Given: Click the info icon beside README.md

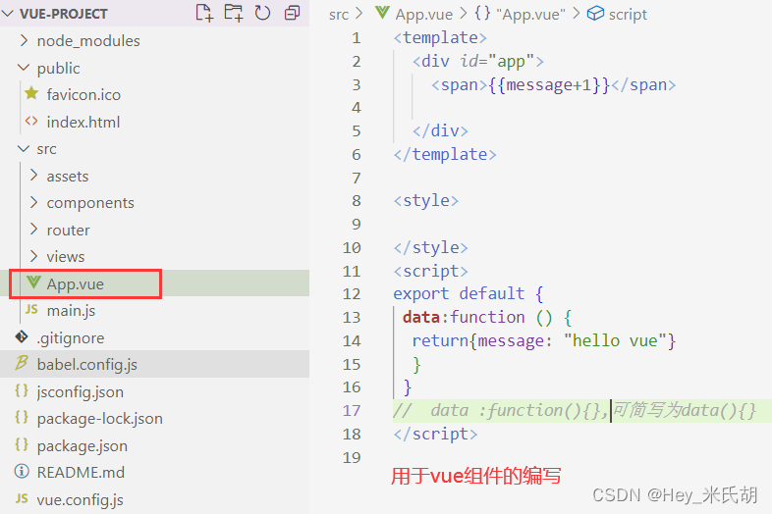Looking at the screenshot, I should pos(22,471).
